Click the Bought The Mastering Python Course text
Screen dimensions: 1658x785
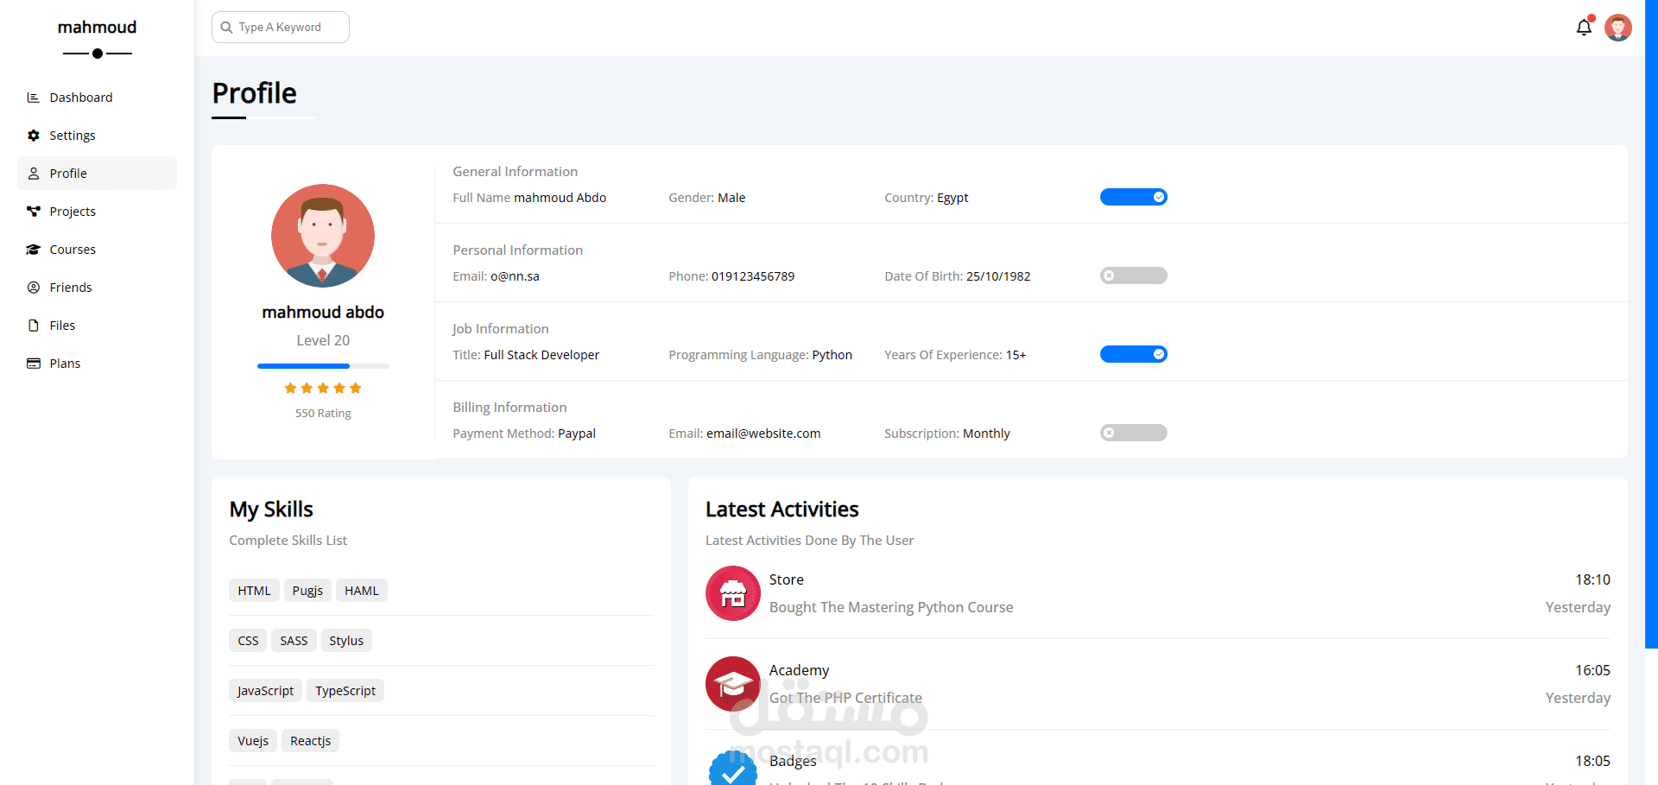pyautogui.click(x=891, y=607)
